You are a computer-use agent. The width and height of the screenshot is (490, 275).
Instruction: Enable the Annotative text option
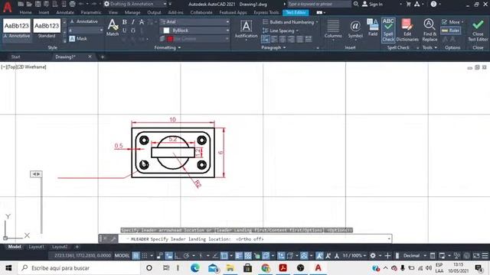83,21
